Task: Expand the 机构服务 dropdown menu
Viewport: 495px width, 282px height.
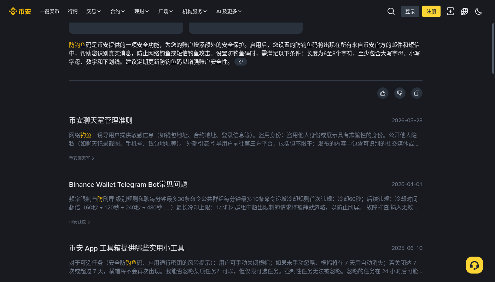Action: (195, 11)
